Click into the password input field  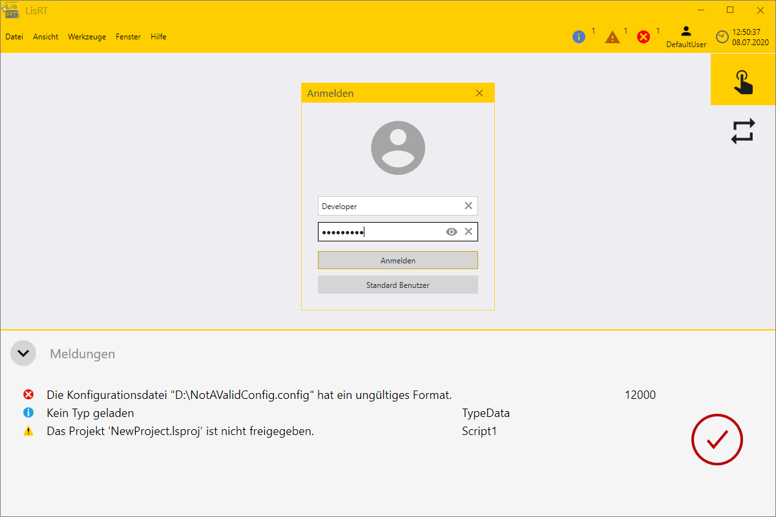pyautogui.click(x=381, y=232)
